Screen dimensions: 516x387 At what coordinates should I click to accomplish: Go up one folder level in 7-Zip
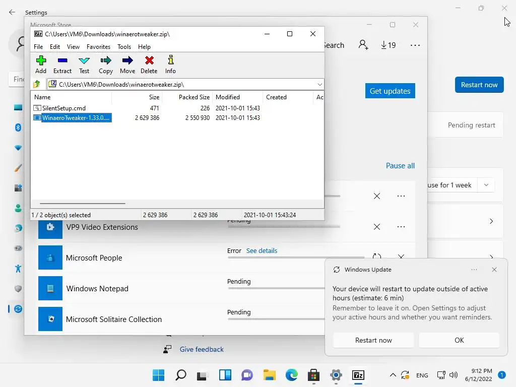pos(37,84)
